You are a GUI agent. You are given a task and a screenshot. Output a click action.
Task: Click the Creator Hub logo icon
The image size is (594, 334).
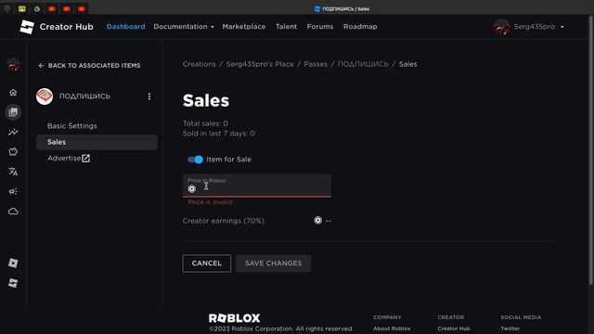(x=27, y=27)
